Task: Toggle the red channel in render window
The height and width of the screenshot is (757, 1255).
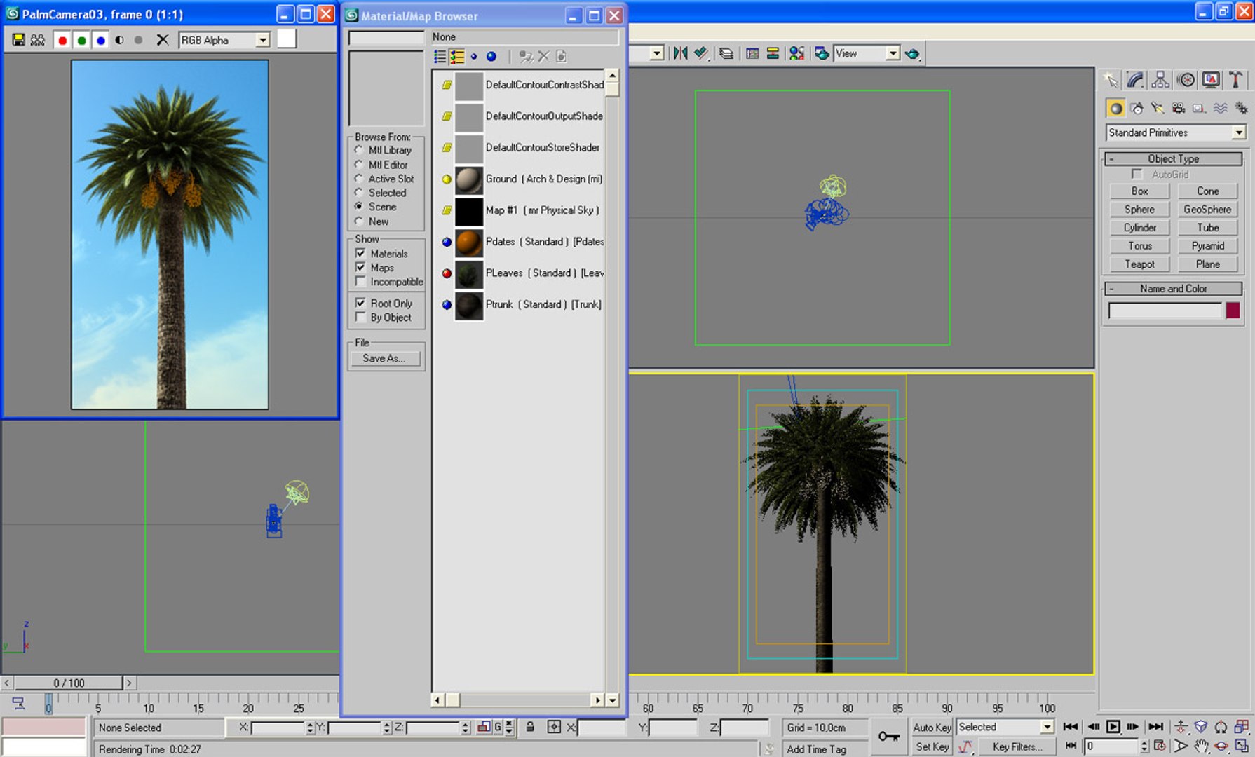Action: coord(62,40)
